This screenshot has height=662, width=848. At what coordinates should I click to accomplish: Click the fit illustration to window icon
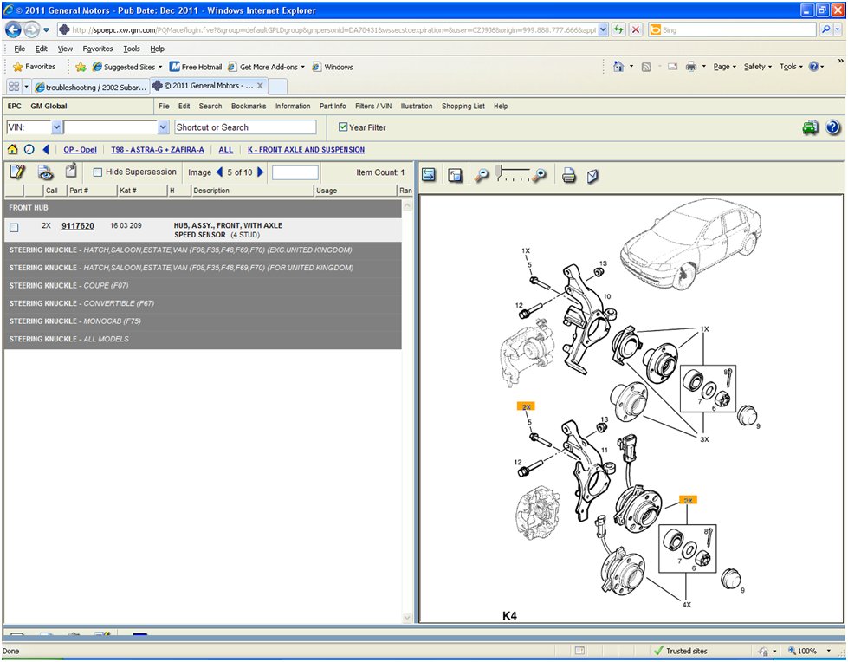456,175
